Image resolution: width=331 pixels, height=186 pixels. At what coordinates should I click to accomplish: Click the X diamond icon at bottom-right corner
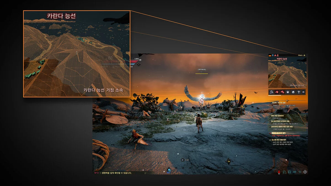coord(305,172)
